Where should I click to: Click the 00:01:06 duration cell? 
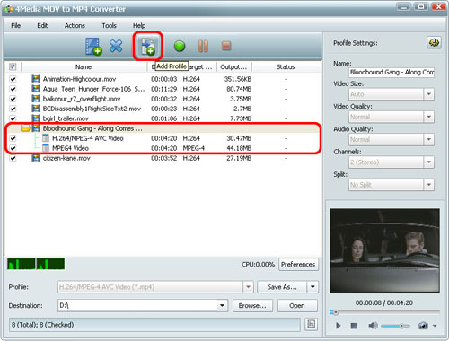[x=163, y=118]
